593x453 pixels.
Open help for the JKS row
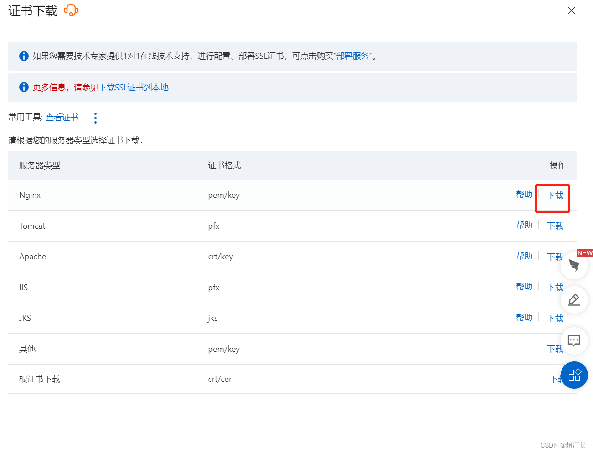pyautogui.click(x=524, y=318)
